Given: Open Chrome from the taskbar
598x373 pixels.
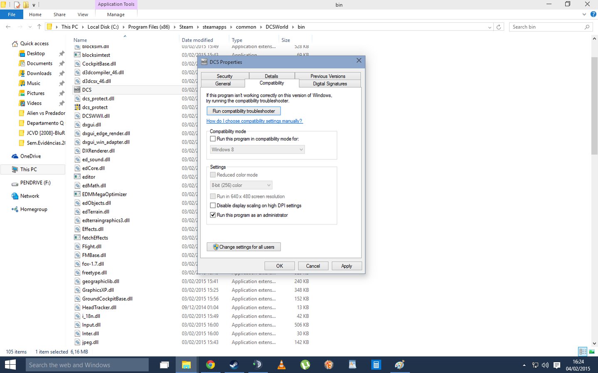Looking at the screenshot, I should [x=210, y=365].
